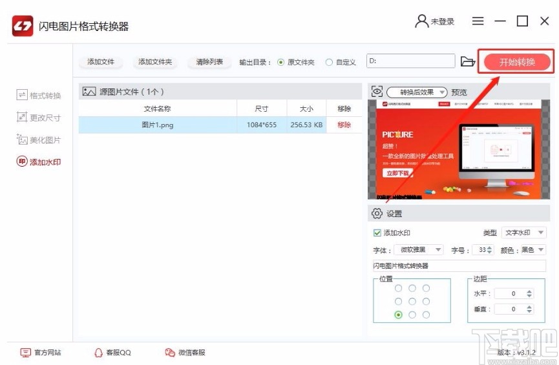
Task: Open the 类型 文字水印 dropdown
Action: click(x=523, y=233)
